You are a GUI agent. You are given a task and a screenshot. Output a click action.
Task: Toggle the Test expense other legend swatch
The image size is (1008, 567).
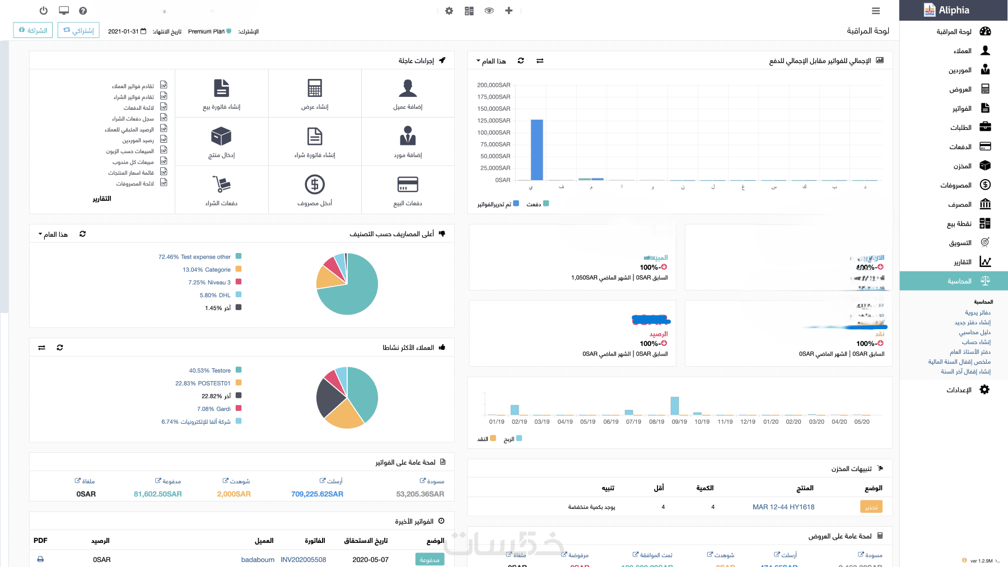[239, 256]
